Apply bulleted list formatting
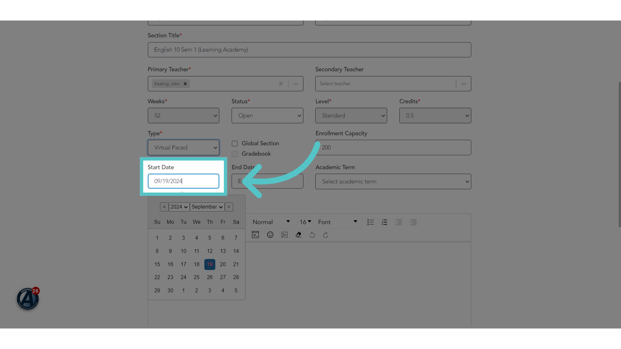This screenshot has width=621, height=349. click(371, 222)
